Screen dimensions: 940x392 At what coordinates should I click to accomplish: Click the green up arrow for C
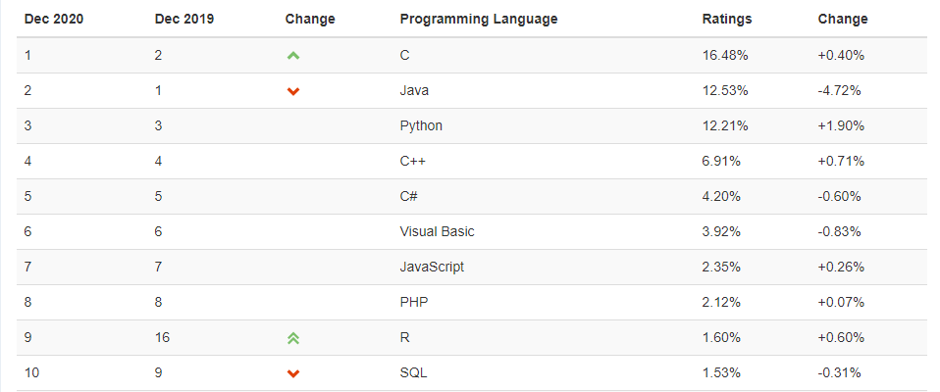pyautogui.click(x=293, y=56)
